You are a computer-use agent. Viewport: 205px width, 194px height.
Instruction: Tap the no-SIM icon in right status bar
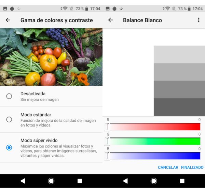pyautogui.click(x=174, y=9)
